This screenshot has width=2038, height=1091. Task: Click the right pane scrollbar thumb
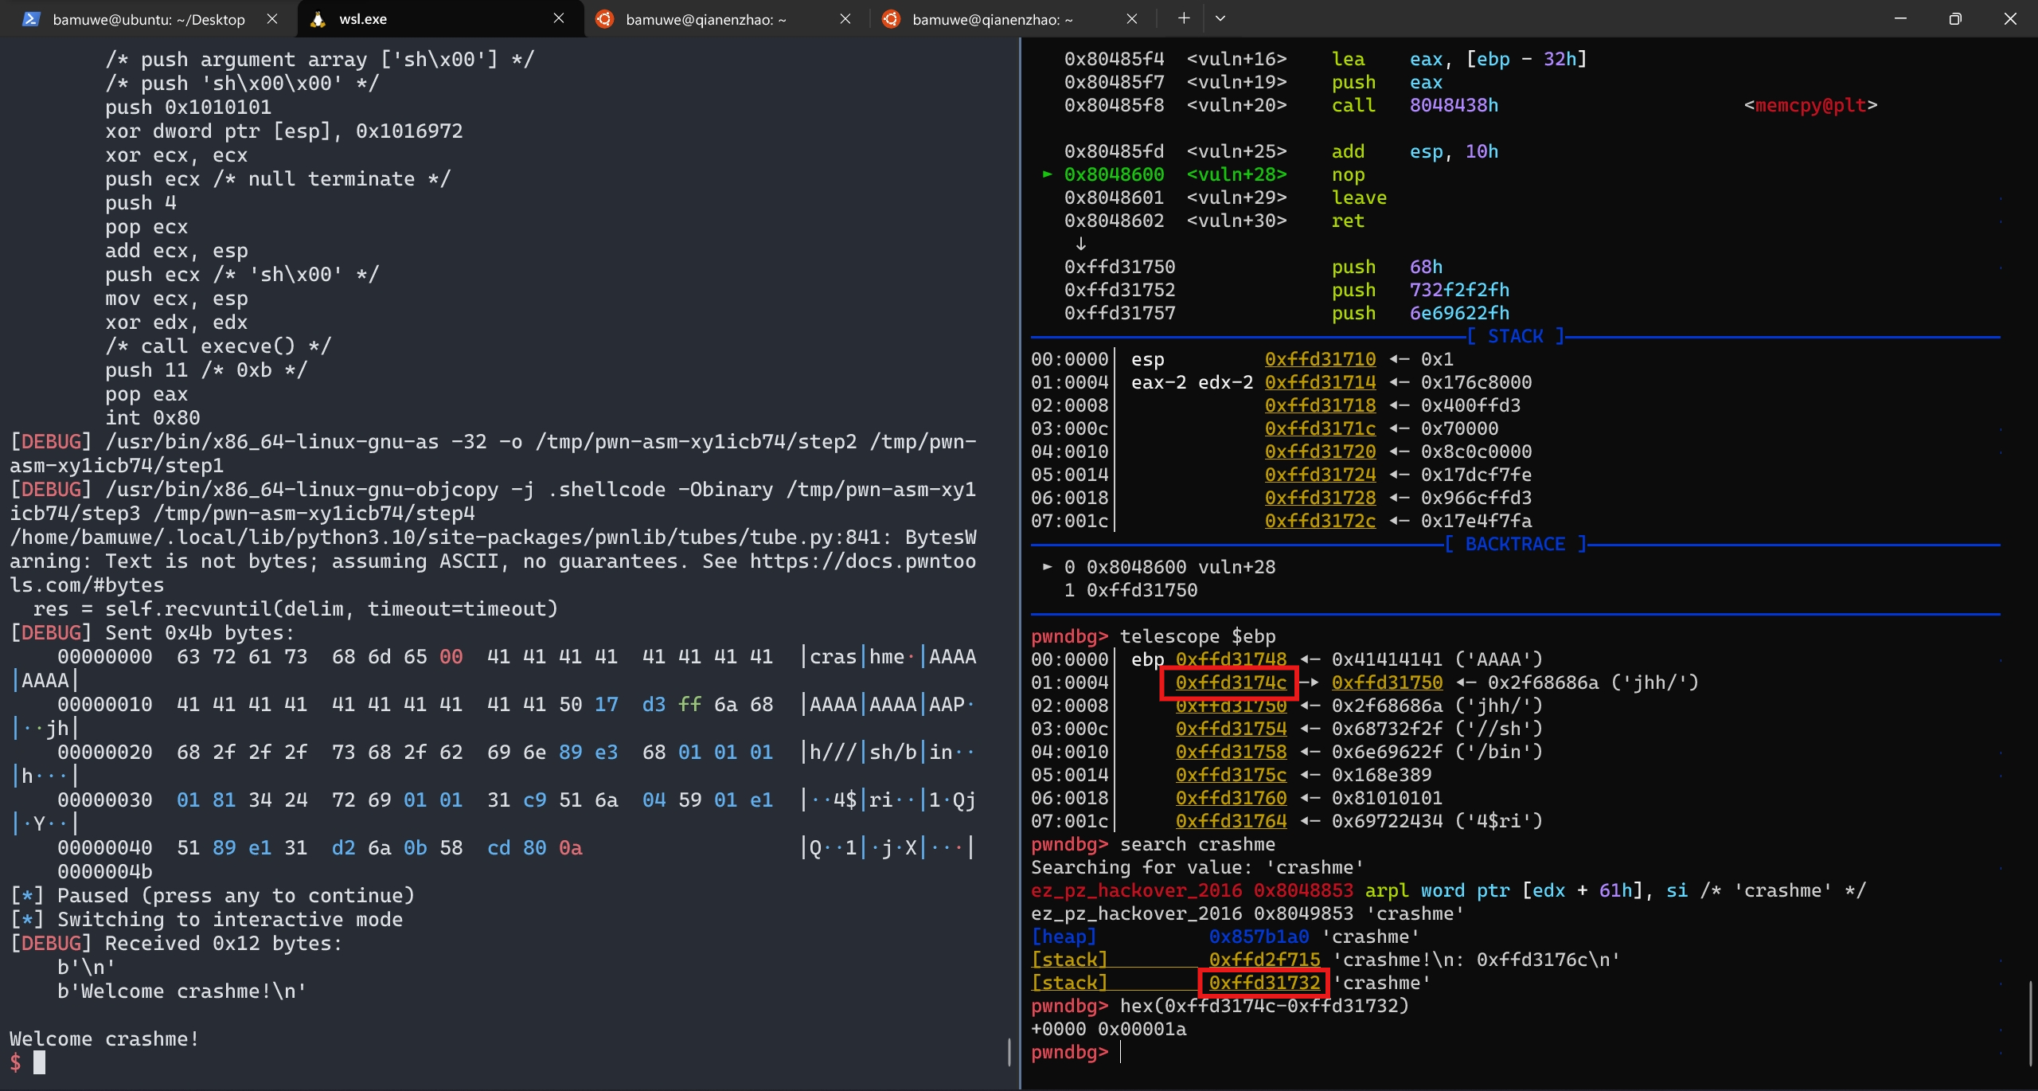click(2030, 1023)
